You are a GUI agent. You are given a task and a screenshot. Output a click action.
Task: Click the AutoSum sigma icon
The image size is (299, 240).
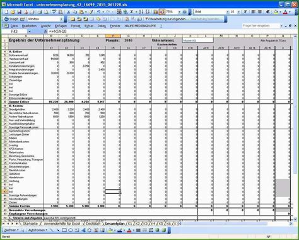(x=132, y=12)
